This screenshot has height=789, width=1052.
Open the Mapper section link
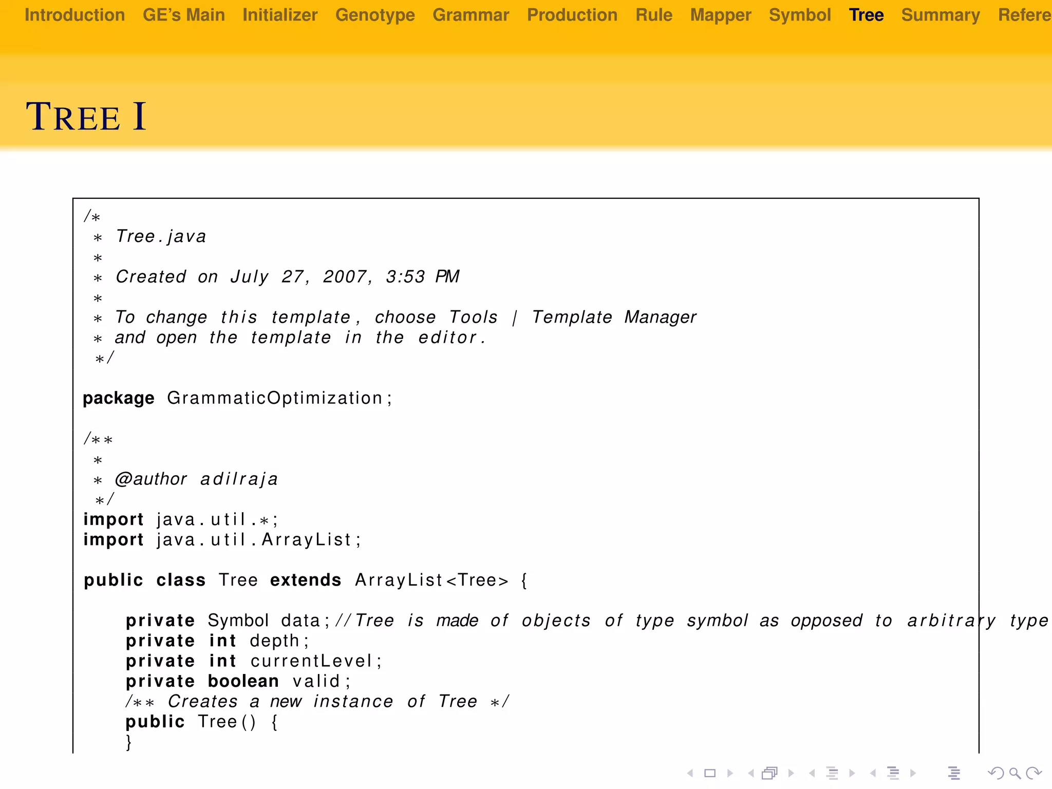tap(721, 15)
